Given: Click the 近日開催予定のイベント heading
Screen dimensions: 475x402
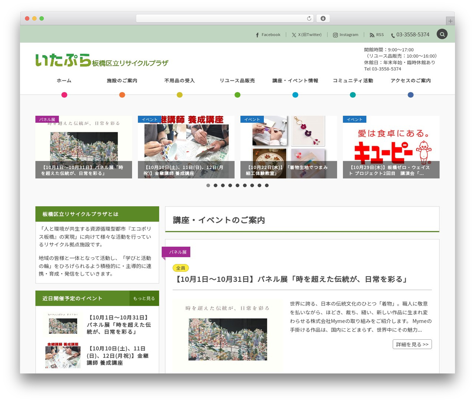Looking at the screenshot, I should point(72,299).
